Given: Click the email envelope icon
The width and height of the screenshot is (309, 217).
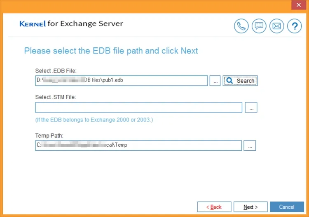Looking at the screenshot, I should (x=277, y=26).
